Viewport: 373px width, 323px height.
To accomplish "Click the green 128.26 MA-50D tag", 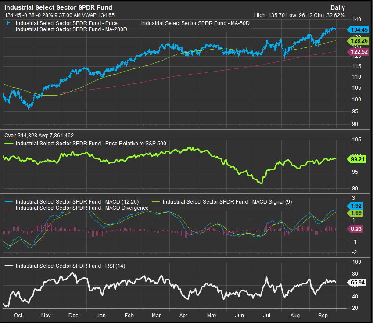I will [358, 41].
